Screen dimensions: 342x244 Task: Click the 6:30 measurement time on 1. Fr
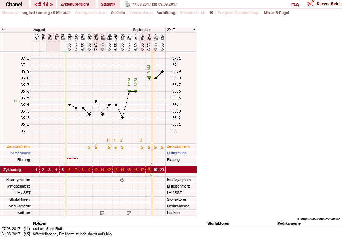tap(136, 47)
